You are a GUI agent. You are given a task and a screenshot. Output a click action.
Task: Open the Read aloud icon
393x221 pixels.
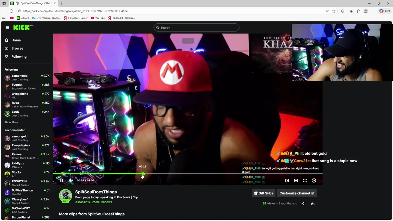click(x=327, y=11)
